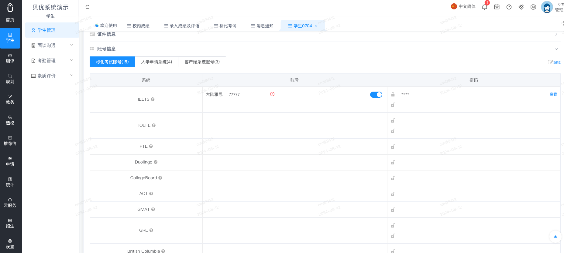
Task: Click the AI assistant icon
Action: pyautogui.click(x=533, y=7)
